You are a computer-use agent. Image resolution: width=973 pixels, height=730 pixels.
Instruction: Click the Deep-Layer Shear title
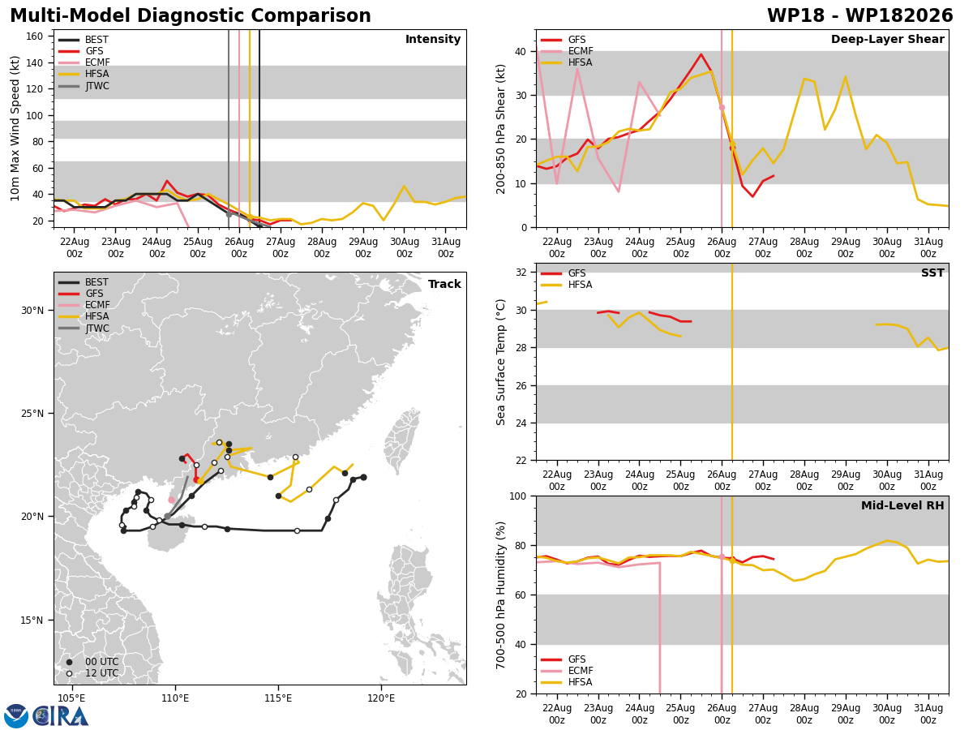point(887,40)
